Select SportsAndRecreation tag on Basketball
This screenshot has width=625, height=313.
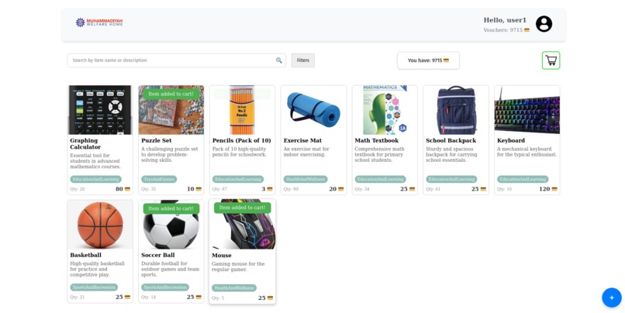(94, 287)
